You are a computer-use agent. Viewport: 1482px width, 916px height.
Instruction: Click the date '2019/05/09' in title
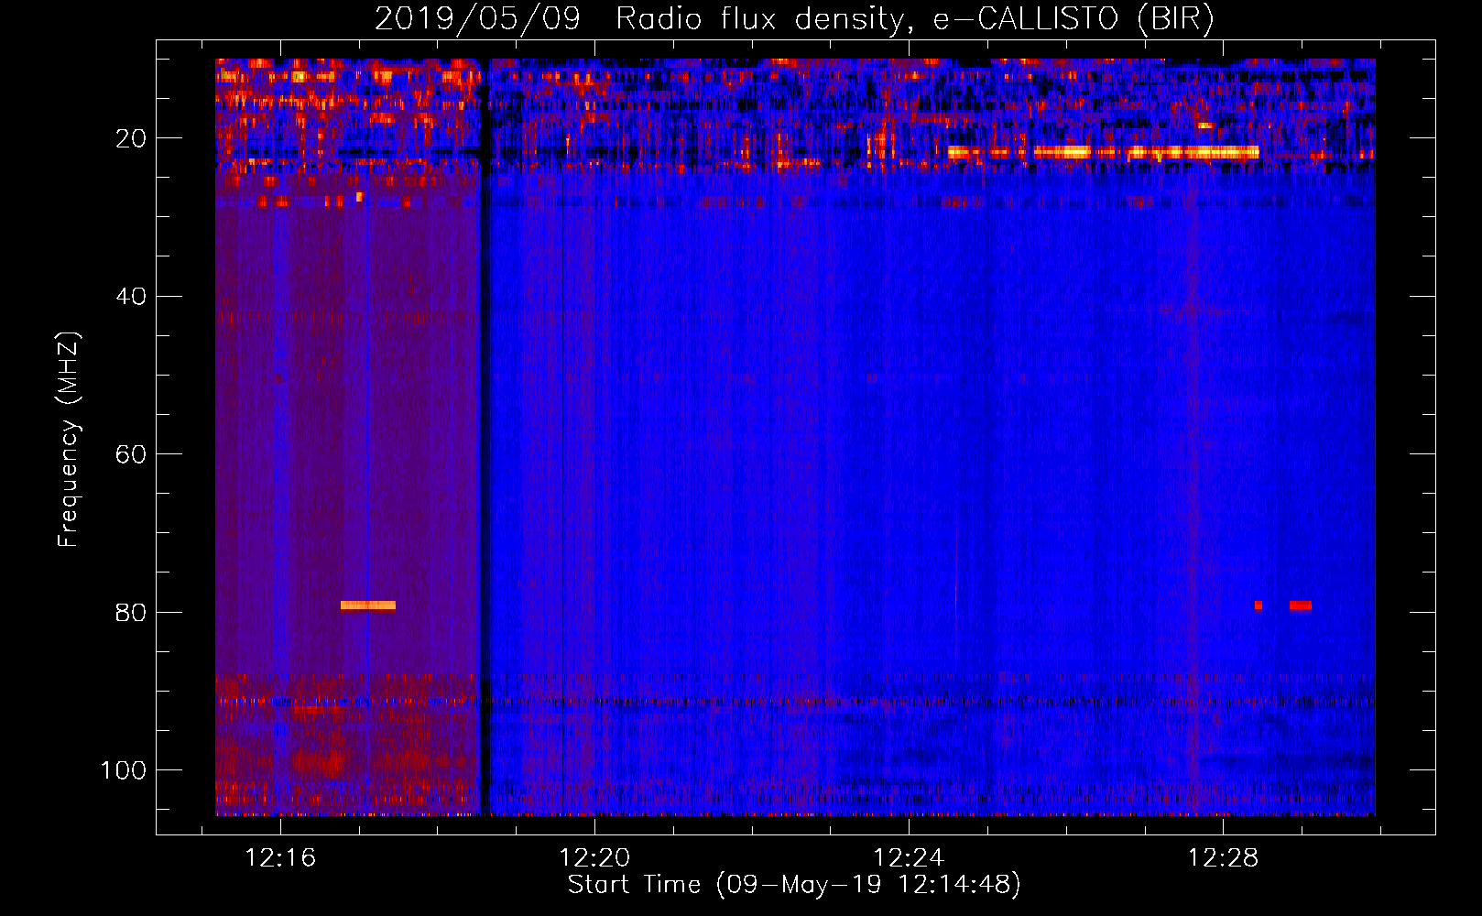477,18
